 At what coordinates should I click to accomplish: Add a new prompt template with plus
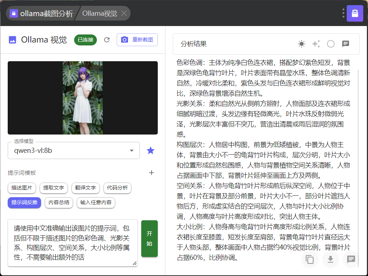[151, 173]
